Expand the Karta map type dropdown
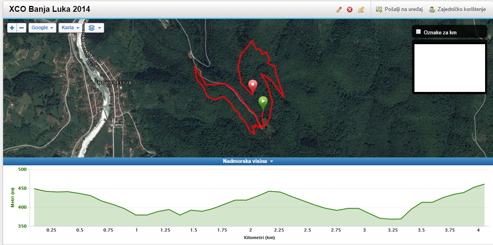 click(x=70, y=28)
